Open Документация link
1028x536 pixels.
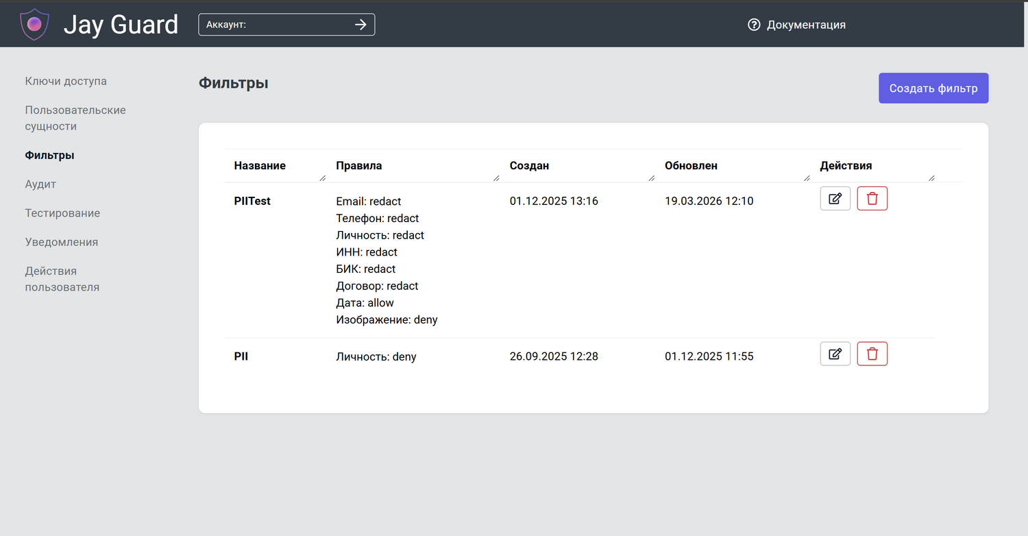pyautogui.click(x=806, y=25)
